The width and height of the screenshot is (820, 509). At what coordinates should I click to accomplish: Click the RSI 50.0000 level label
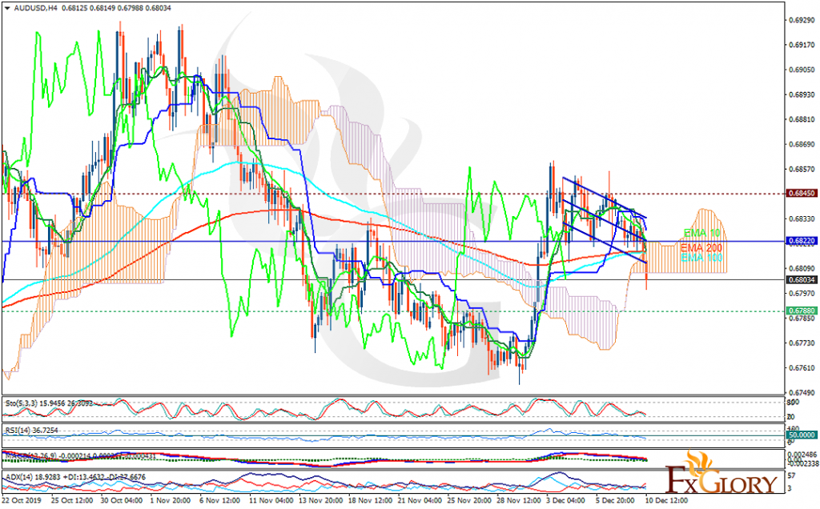pos(802,435)
